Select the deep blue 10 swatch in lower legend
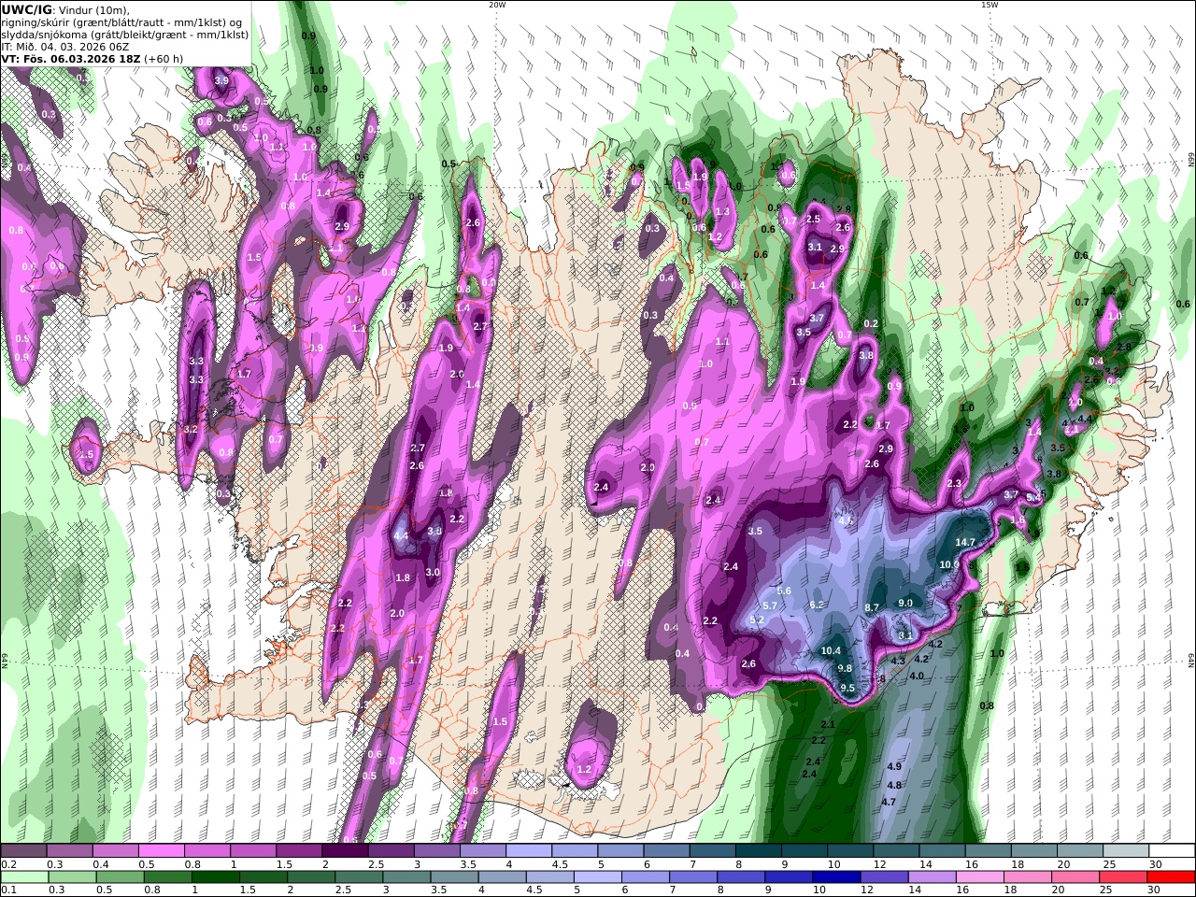The image size is (1196, 897). [835, 877]
